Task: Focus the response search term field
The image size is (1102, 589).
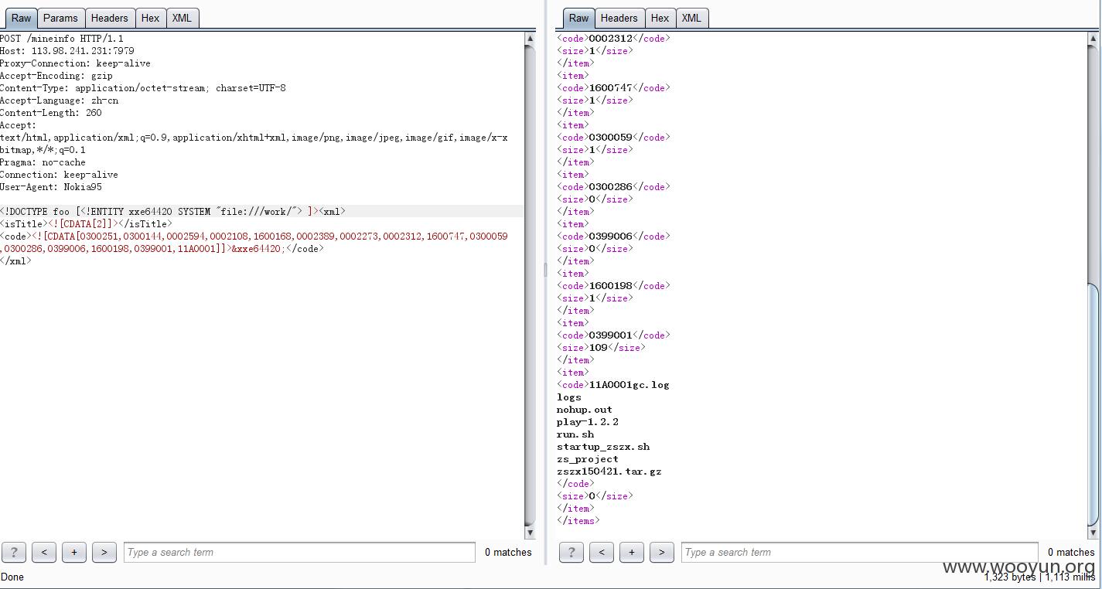Action: pyautogui.click(x=859, y=552)
